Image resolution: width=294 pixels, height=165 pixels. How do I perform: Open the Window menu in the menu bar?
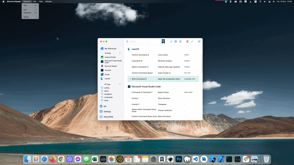click(49, 1)
